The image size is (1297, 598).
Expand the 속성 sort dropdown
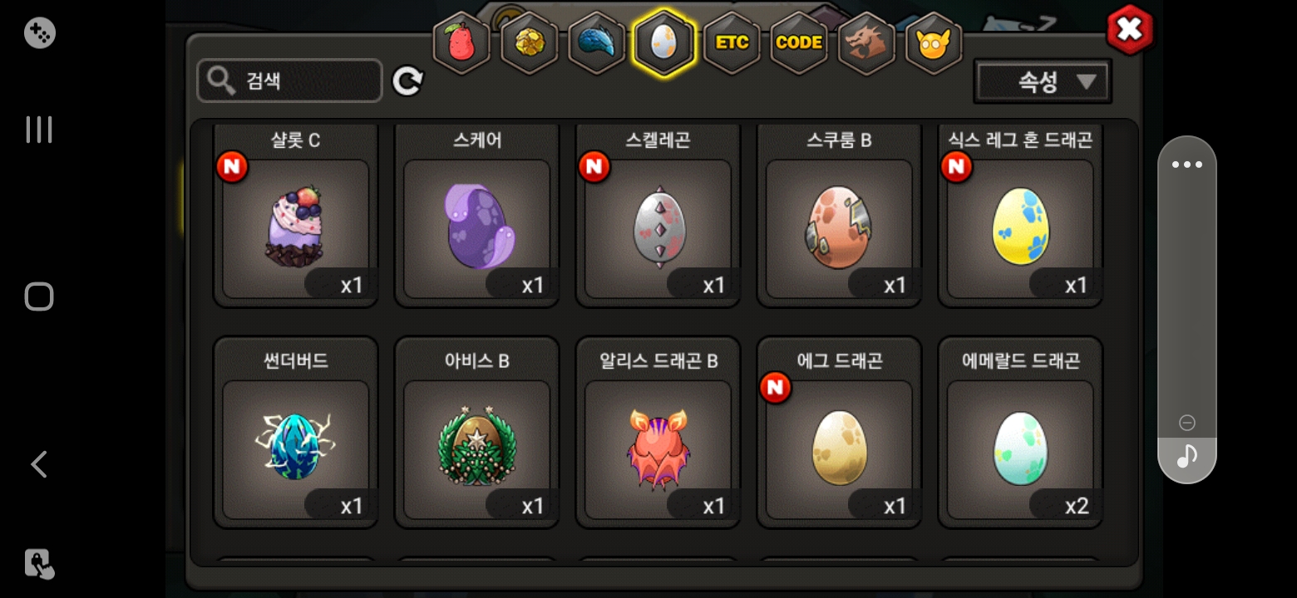[x=1043, y=81]
